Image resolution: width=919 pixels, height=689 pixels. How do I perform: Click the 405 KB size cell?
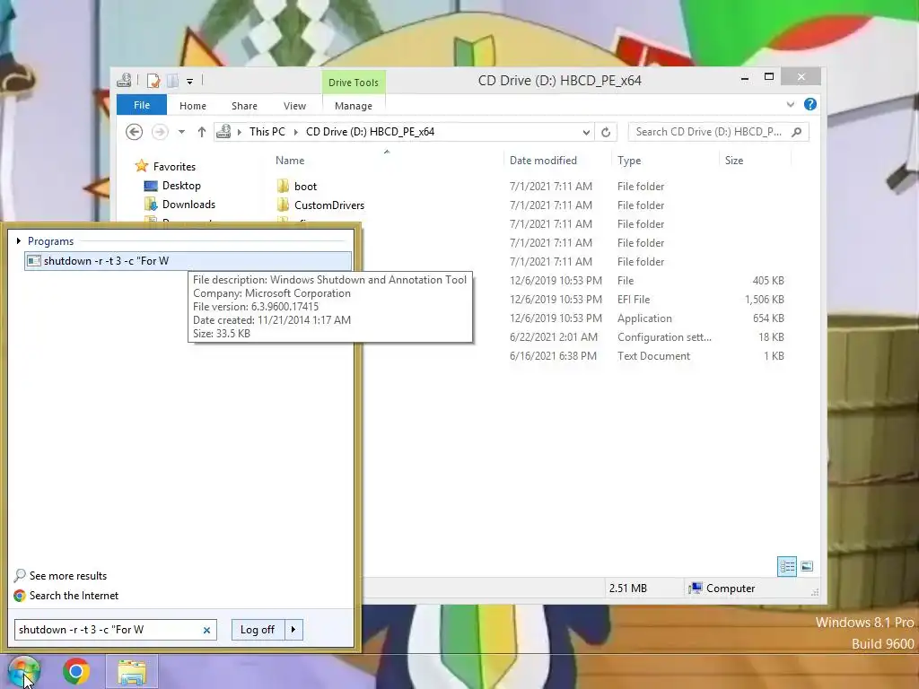tap(768, 281)
